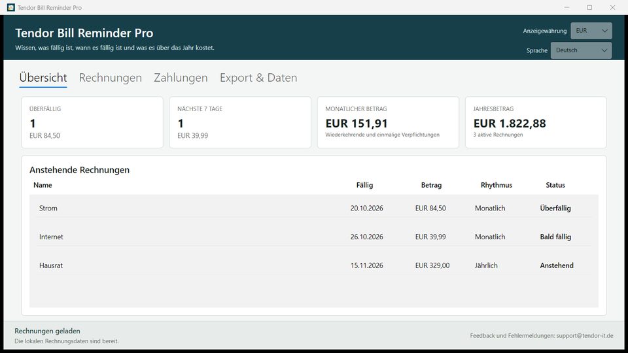628x353 pixels.
Task: Click the Status column header
Action: pyautogui.click(x=555, y=185)
